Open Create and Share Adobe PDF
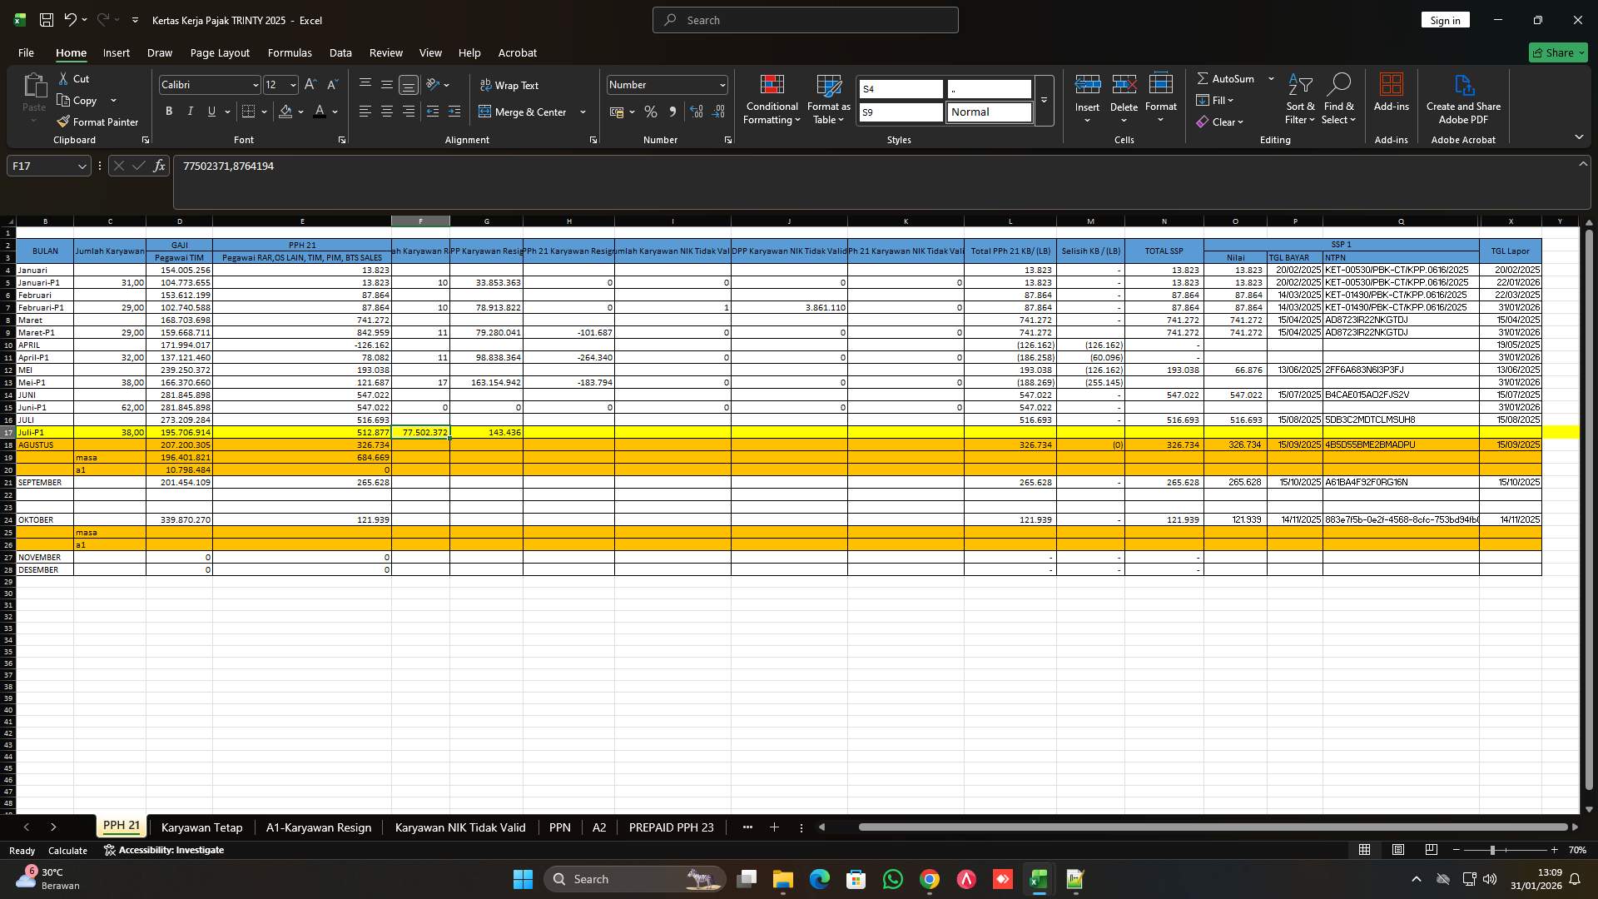This screenshot has width=1598, height=899. (x=1463, y=98)
